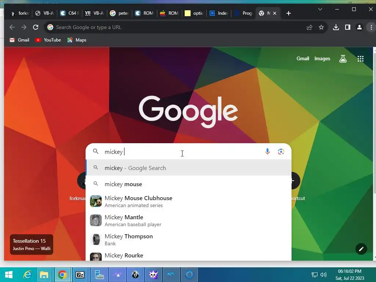Switch to the Prog tab
Viewport: 376px width, 282px height.
point(244,13)
